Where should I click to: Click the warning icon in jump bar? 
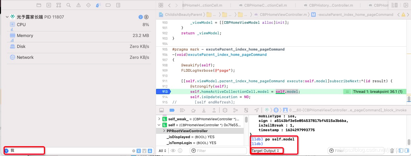point(403,15)
